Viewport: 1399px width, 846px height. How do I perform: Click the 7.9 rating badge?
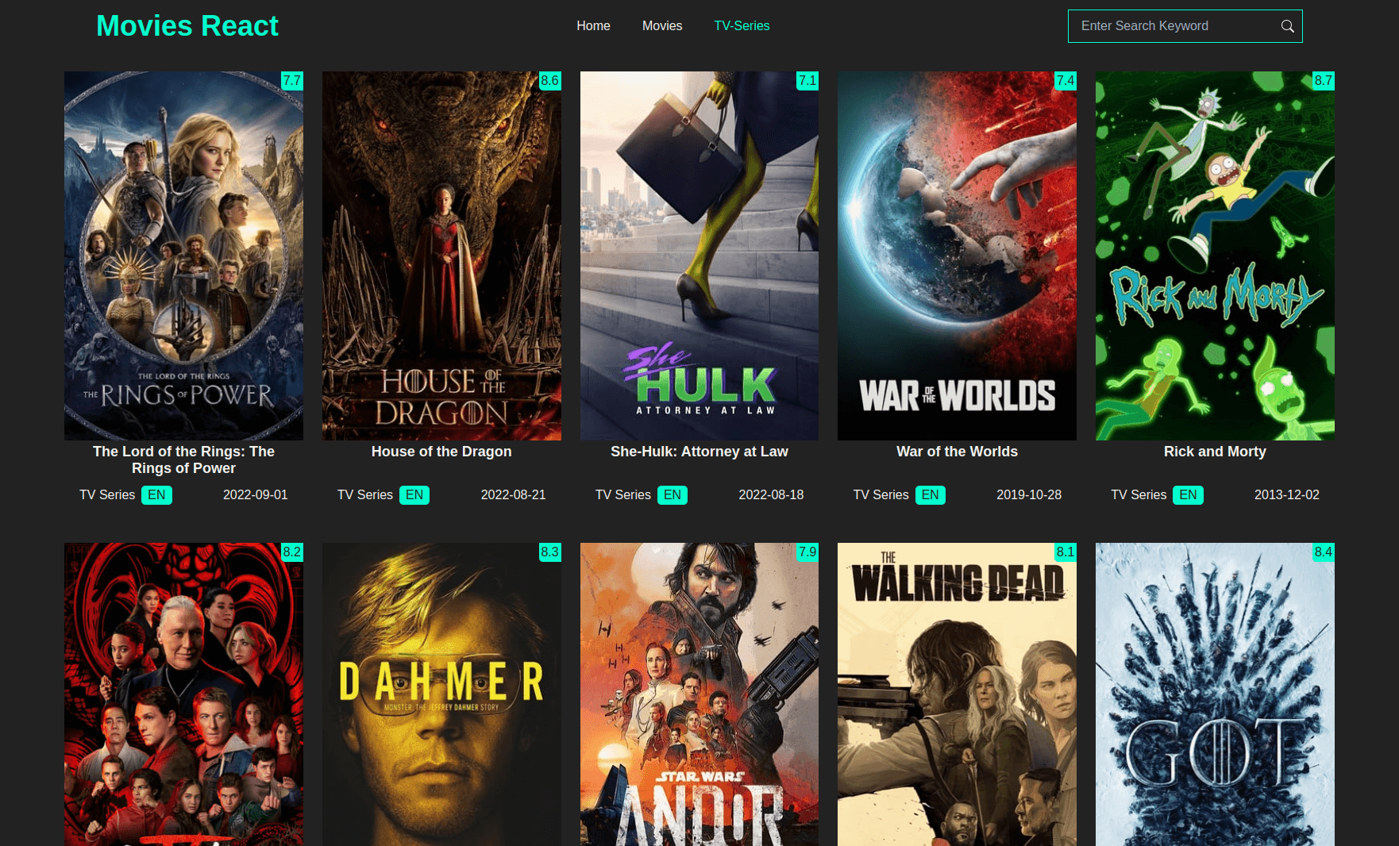click(x=807, y=552)
